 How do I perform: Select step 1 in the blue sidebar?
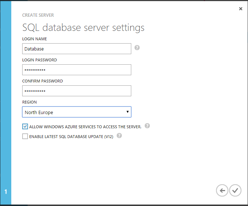pyautogui.click(x=6, y=191)
